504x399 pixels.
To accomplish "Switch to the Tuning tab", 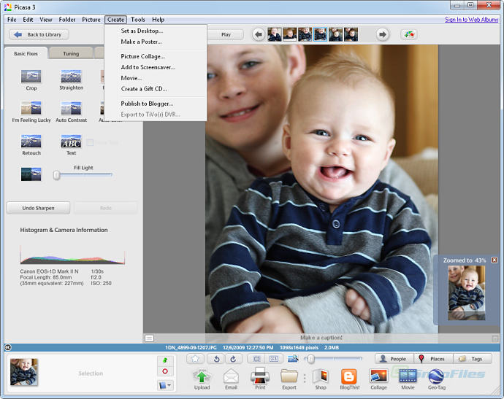I will click(x=71, y=53).
